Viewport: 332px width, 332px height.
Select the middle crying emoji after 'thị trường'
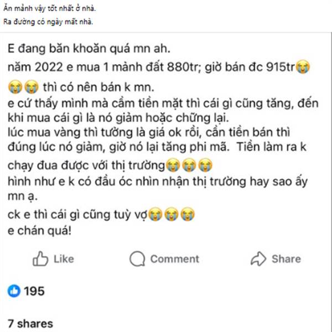pos(189,165)
